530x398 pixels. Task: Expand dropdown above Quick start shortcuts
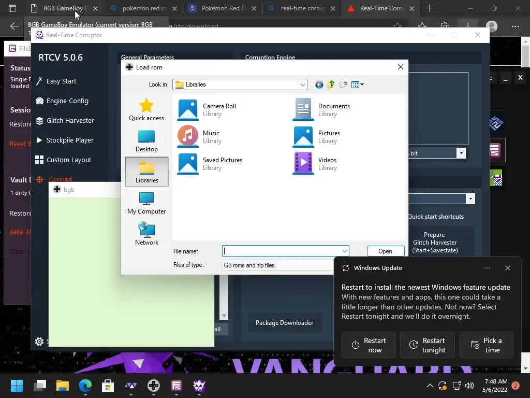tap(470, 198)
